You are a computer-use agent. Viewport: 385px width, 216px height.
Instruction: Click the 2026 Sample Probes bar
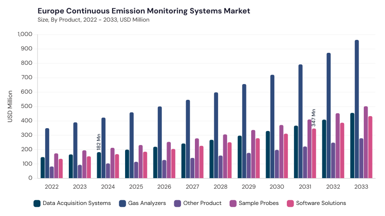169,160
